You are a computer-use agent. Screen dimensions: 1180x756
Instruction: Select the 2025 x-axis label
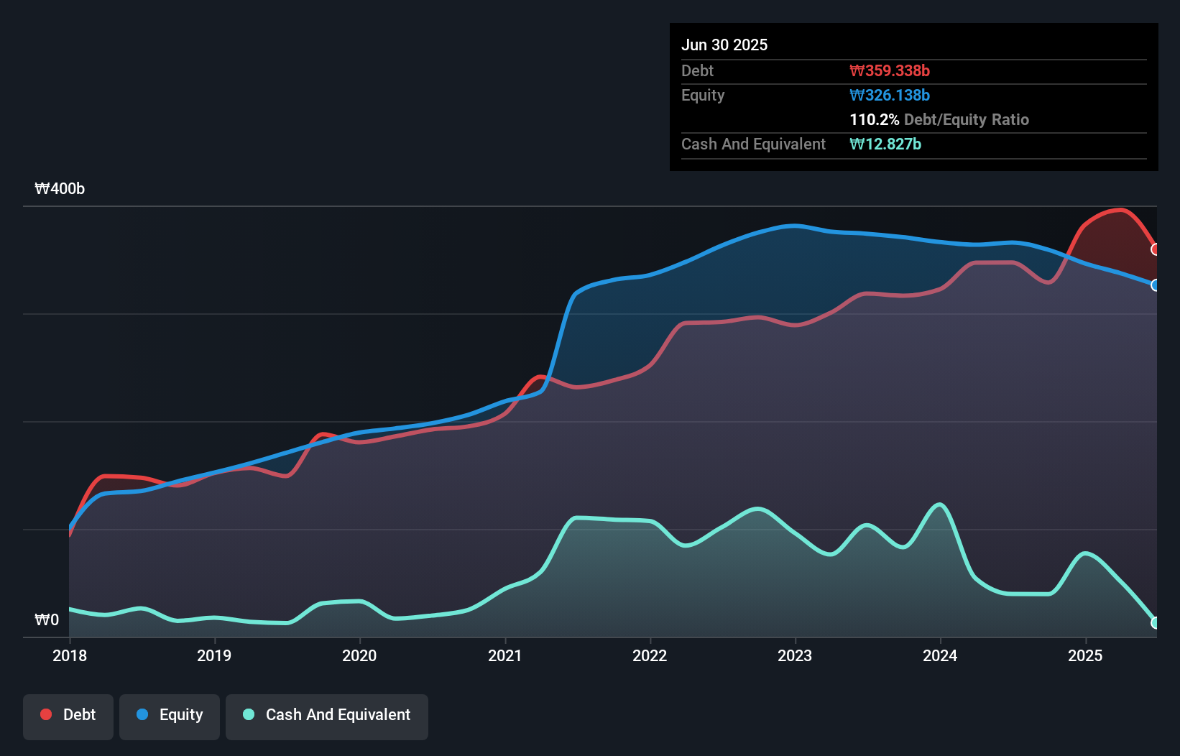coord(1085,655)
